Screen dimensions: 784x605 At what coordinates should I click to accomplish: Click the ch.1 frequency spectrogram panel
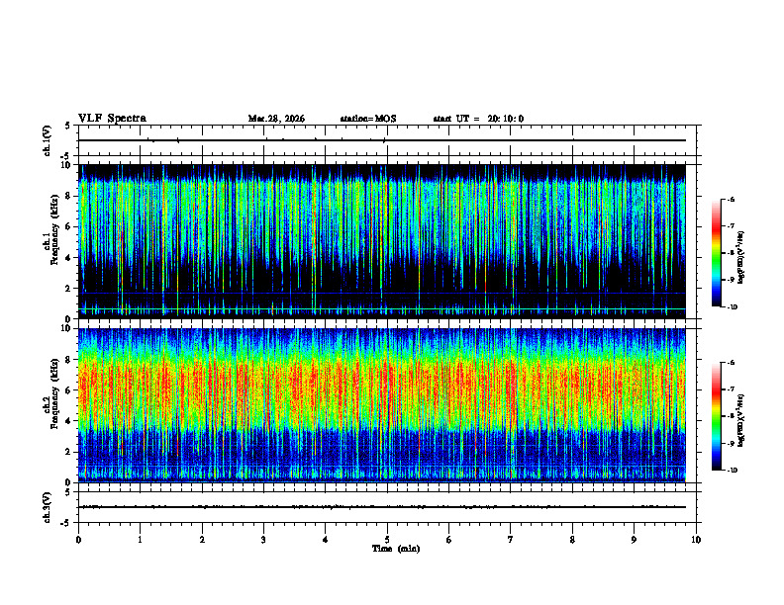pos(381,241)
